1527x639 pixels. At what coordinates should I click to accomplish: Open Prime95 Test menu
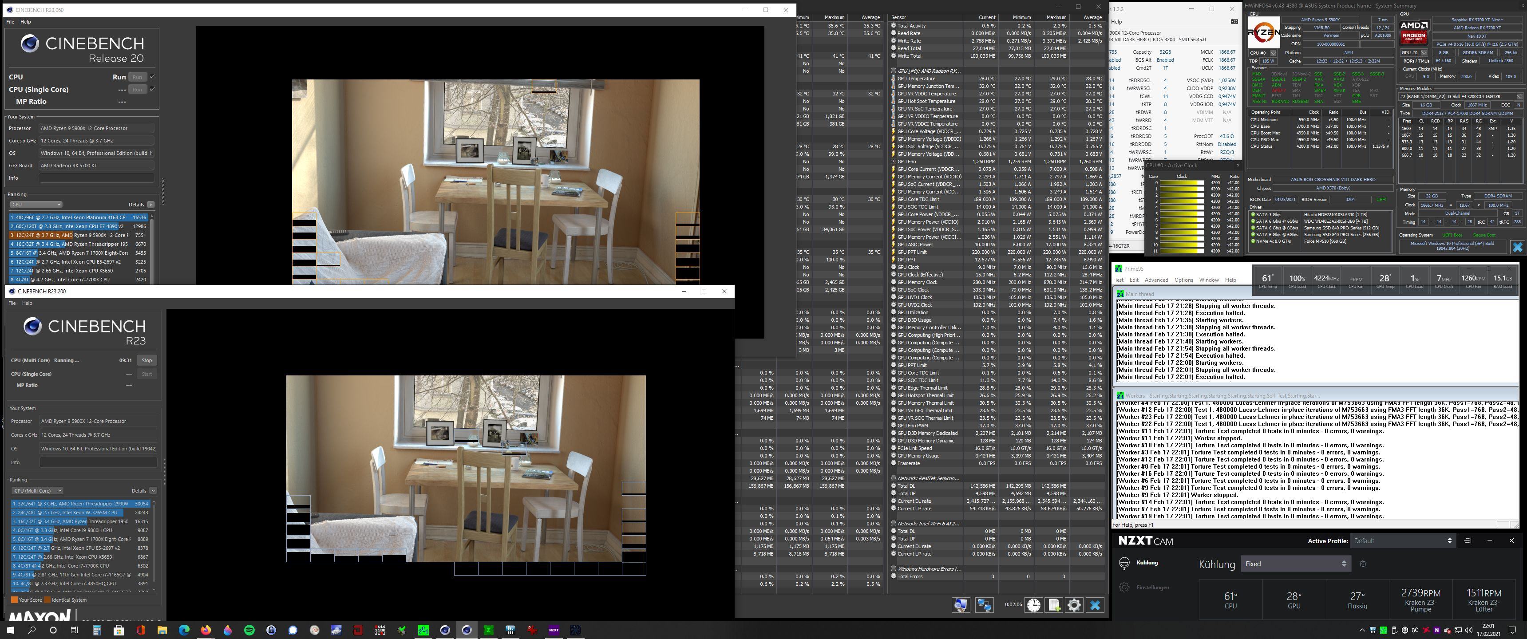[x=1119, y=280]
